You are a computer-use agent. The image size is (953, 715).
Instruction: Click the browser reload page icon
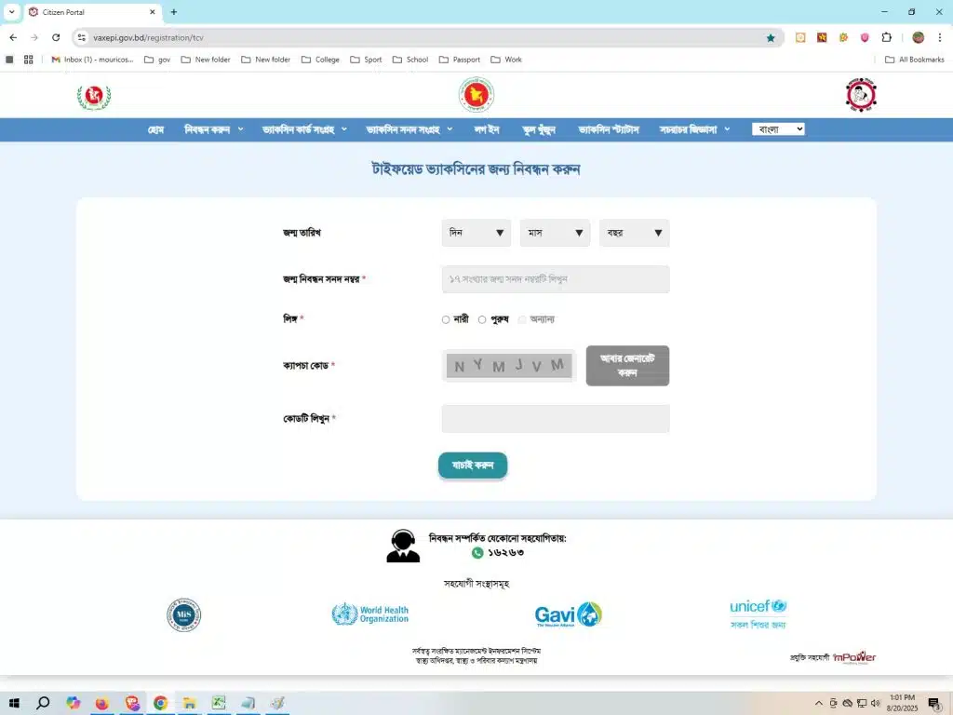click(56, 38)
